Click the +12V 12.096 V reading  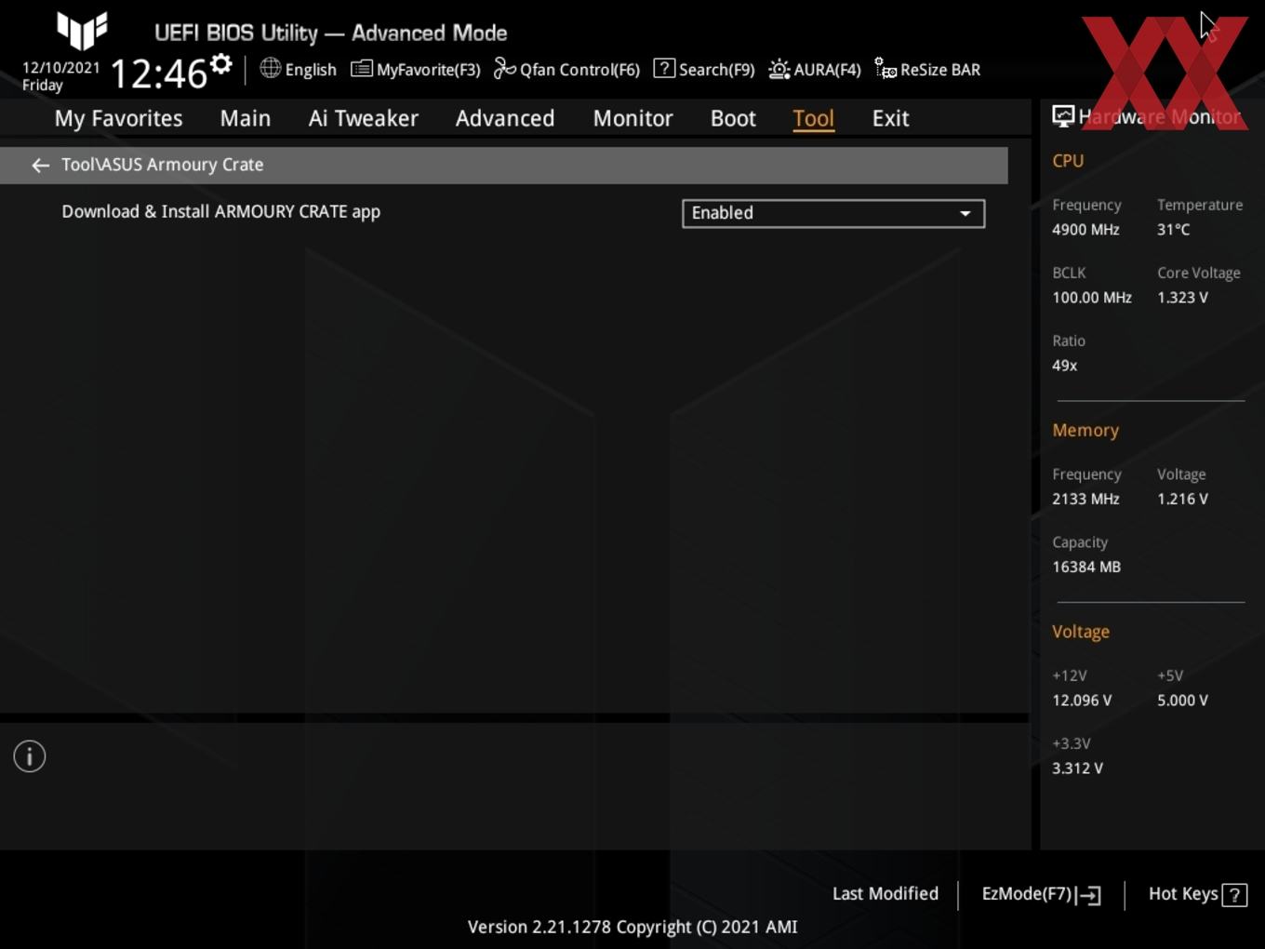tap(1082, 701)
